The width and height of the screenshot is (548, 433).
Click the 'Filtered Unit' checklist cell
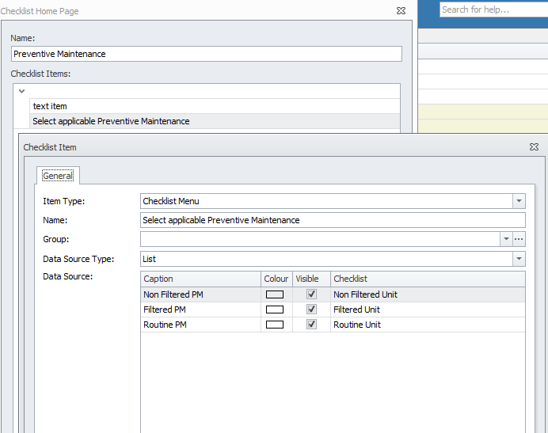pos(428,310)
